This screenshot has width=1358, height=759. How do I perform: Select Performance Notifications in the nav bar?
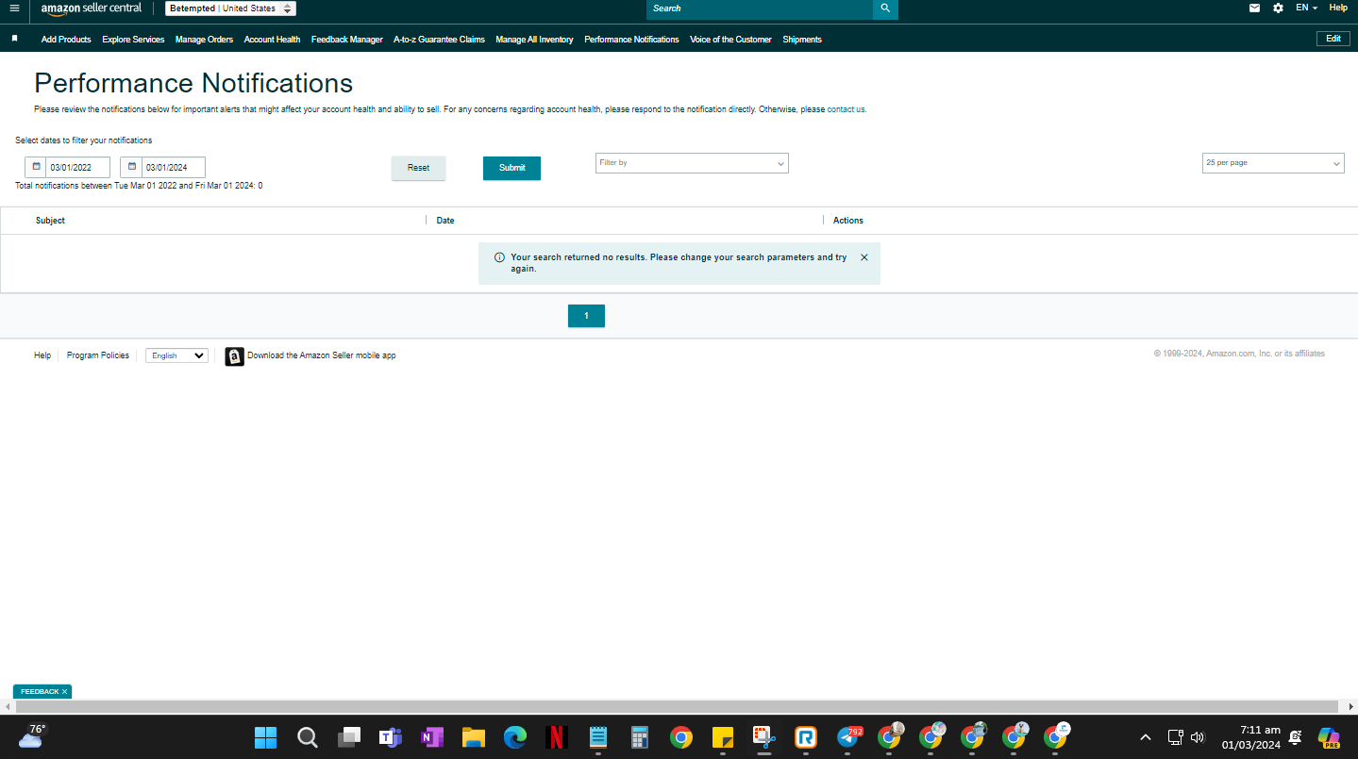631,40
